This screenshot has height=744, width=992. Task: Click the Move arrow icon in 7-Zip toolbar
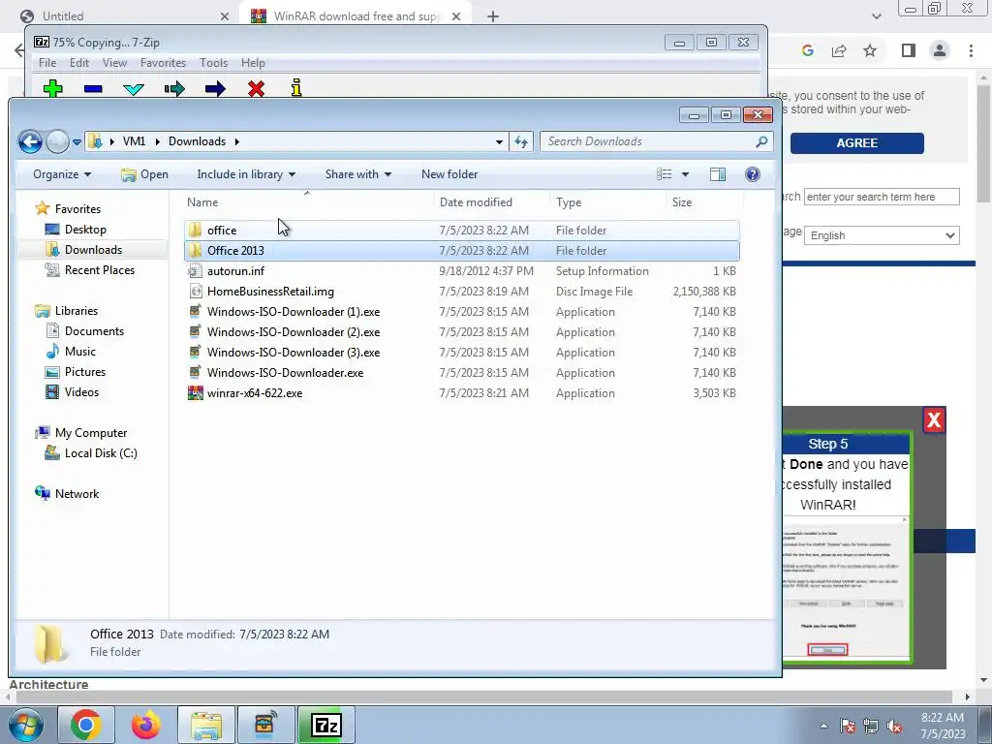point(215,88)
